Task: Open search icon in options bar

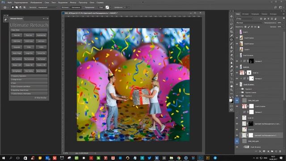Action: coord(275,7)
